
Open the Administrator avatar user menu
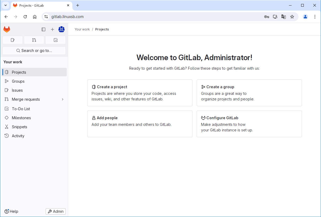tap(61, 29)
